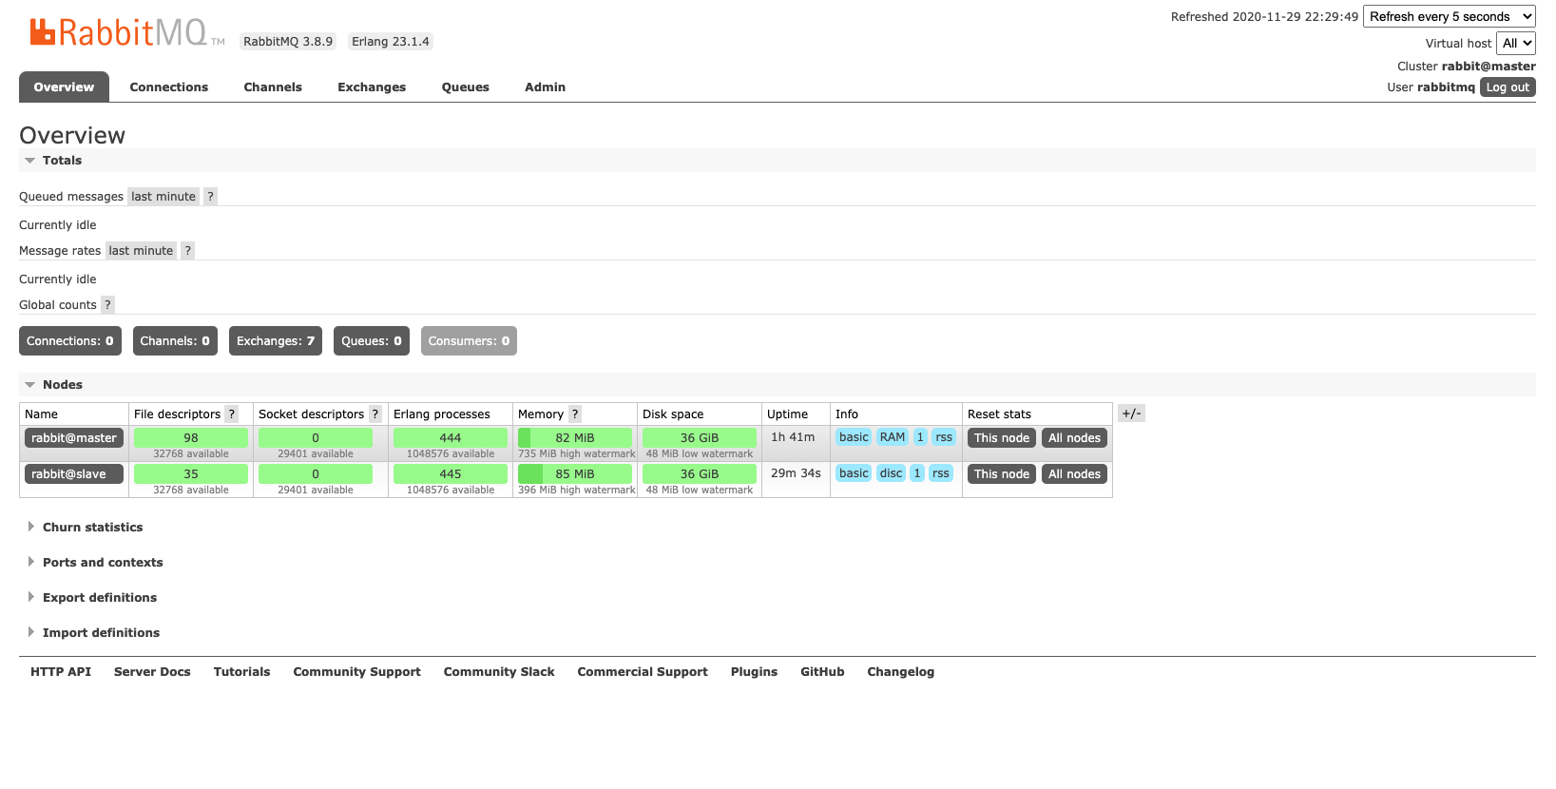
Task: Open the Virtual host dropdown
Action: (x=1516, y=44)
